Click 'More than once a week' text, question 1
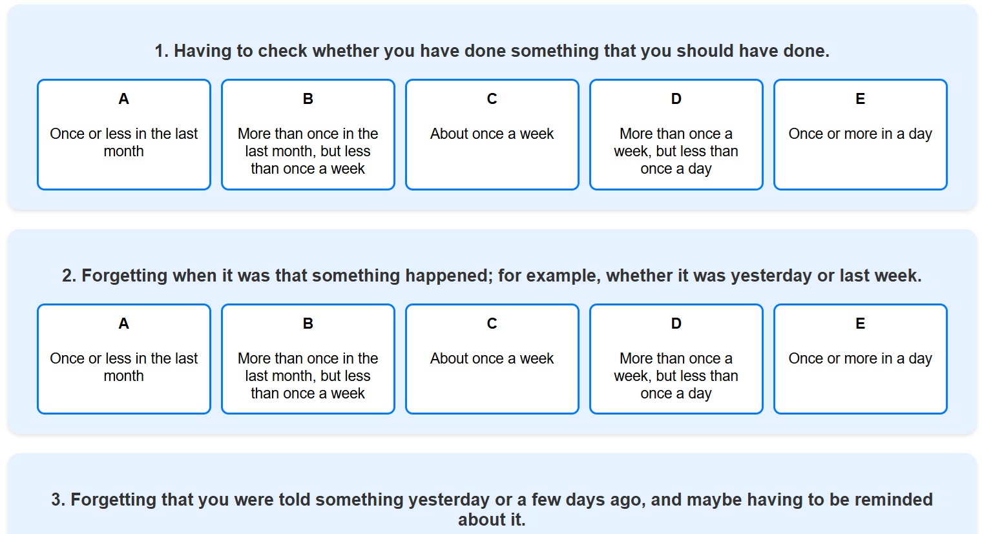982x534 pixels. click(x=676, y=151)
